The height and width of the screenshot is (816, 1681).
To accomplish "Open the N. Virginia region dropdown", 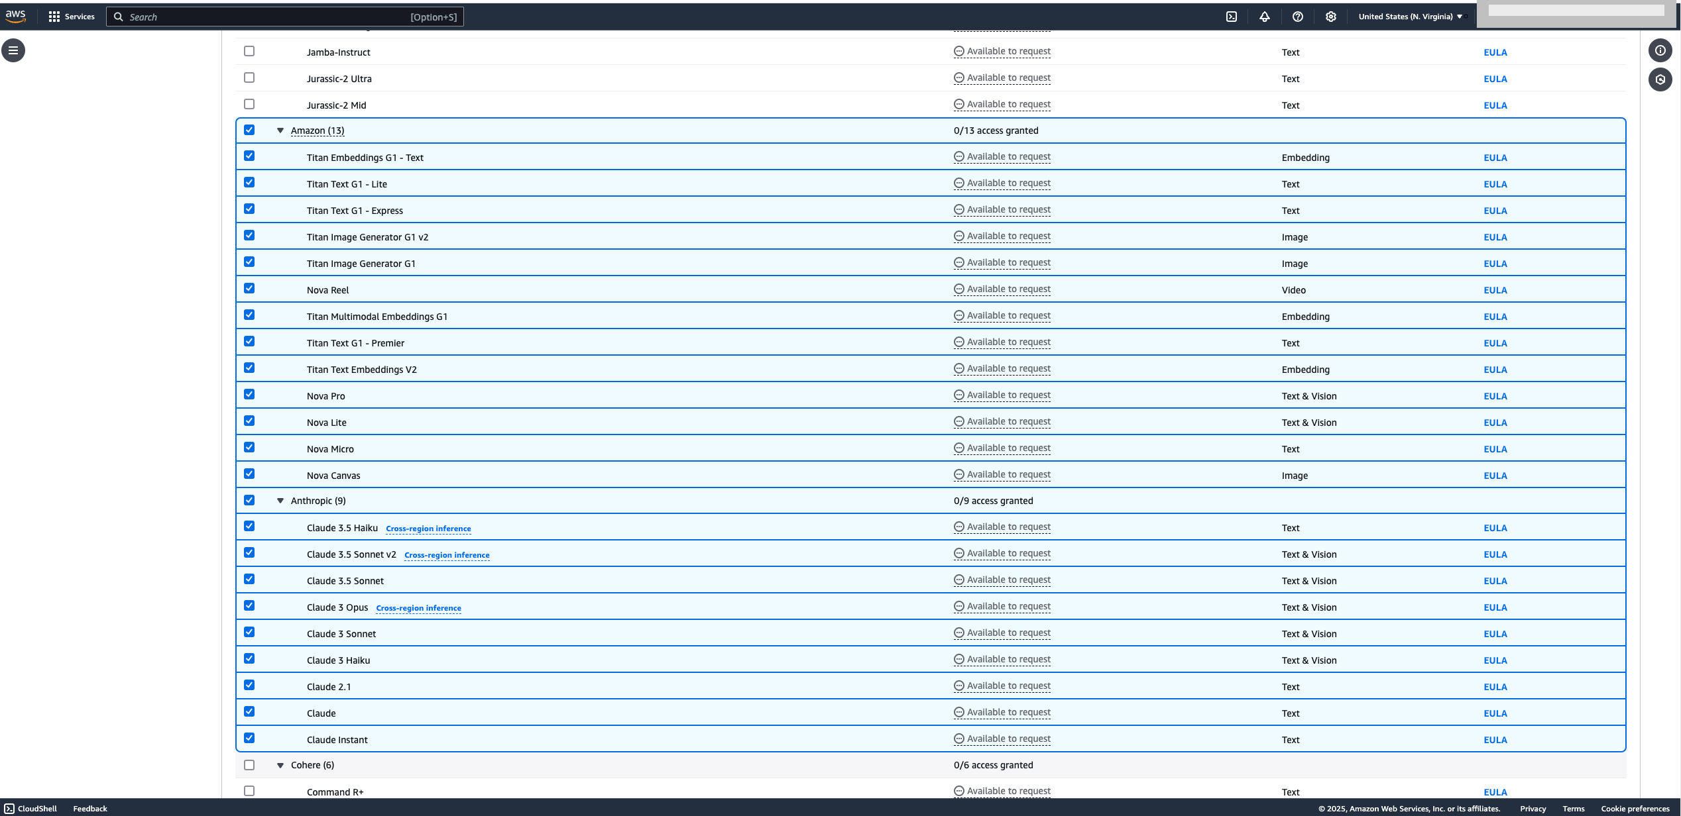I will click(x=1410, y=17).
